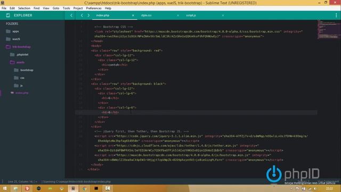
Task: Click the Bootstrap CSS comment line
Action: (113, 27)
